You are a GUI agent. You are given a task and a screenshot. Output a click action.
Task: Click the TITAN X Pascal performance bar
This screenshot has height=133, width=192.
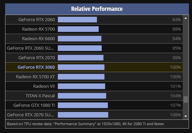[x=82, y=96]
